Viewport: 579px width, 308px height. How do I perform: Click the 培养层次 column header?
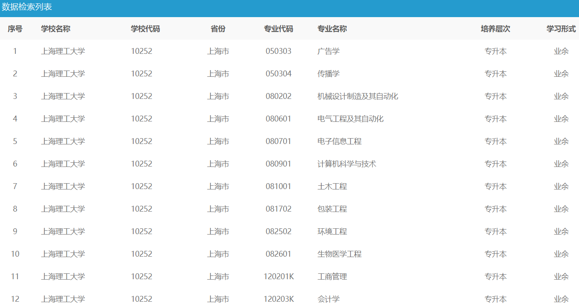(495, 29)
